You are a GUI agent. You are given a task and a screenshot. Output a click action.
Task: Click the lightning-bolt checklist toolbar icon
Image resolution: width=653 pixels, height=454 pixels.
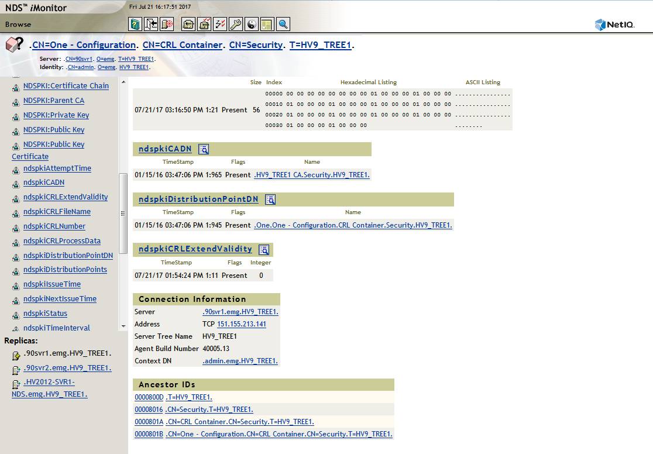tap(220, 24)
